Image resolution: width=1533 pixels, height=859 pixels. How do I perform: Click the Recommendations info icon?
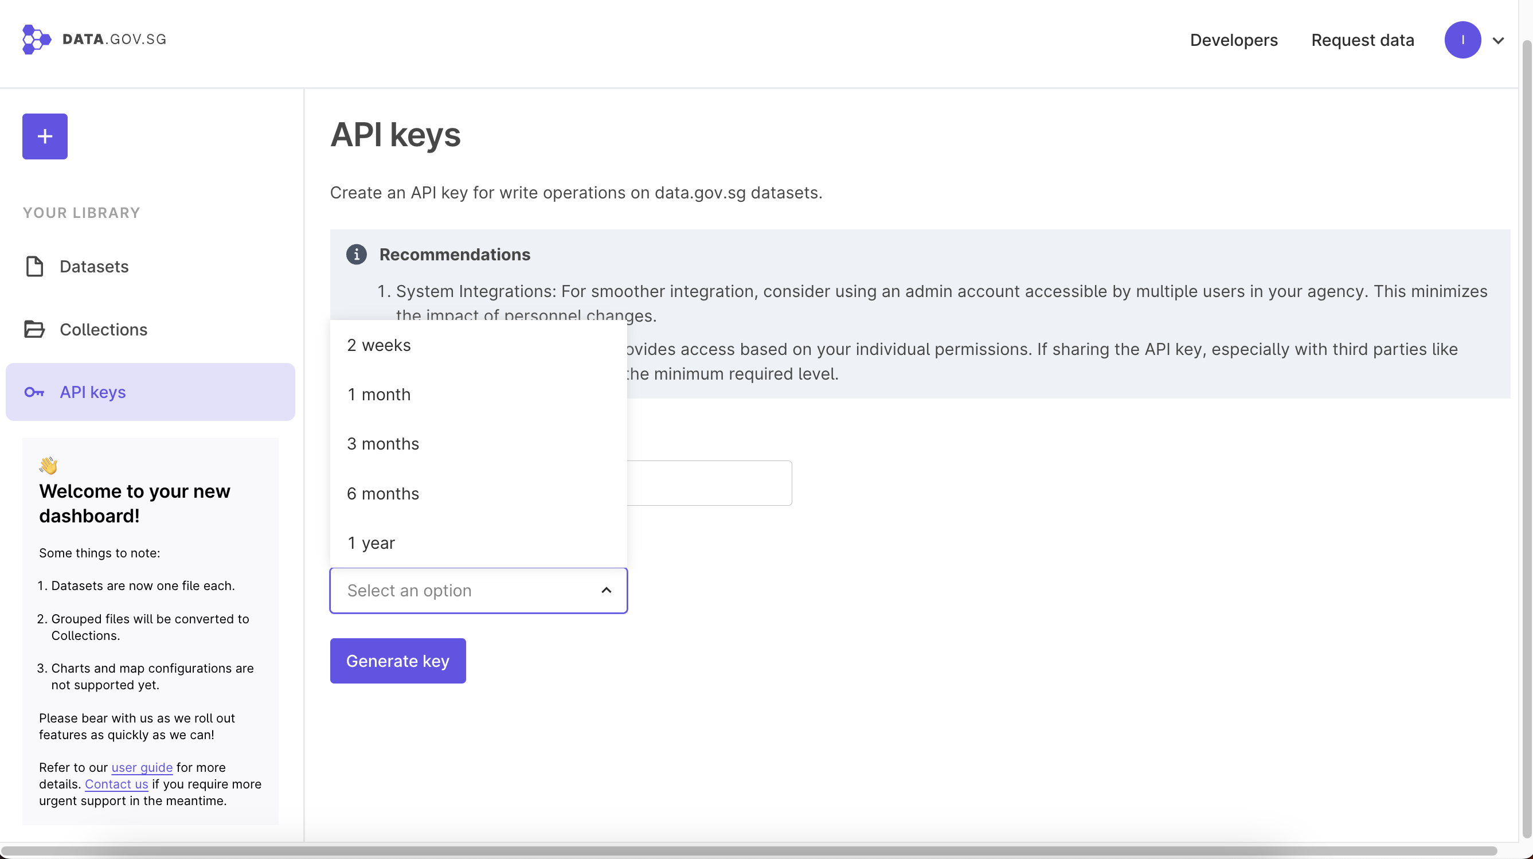coord(356,254)
